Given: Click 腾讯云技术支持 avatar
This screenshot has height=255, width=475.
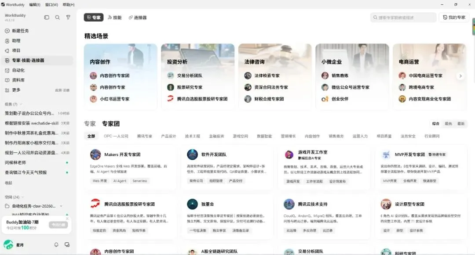Looking at the screenshot, I should point(289,204).
